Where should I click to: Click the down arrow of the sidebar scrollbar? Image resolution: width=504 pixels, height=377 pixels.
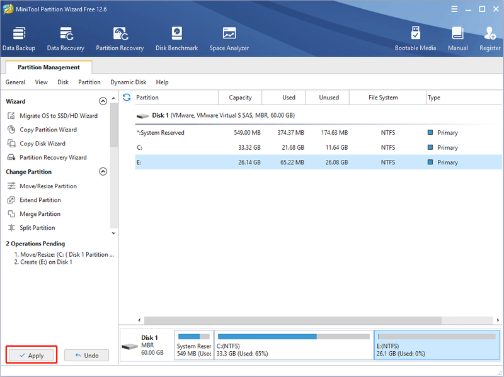[113, 234]
